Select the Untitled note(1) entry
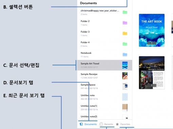 pos(105,107)
